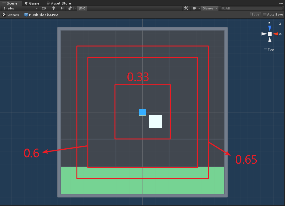Select the white block object
Screen dimensions: 285x206
[x=155, y=122]
